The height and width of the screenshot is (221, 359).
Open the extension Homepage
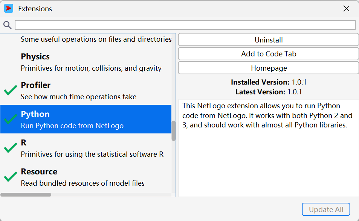(x=268, y=68)
